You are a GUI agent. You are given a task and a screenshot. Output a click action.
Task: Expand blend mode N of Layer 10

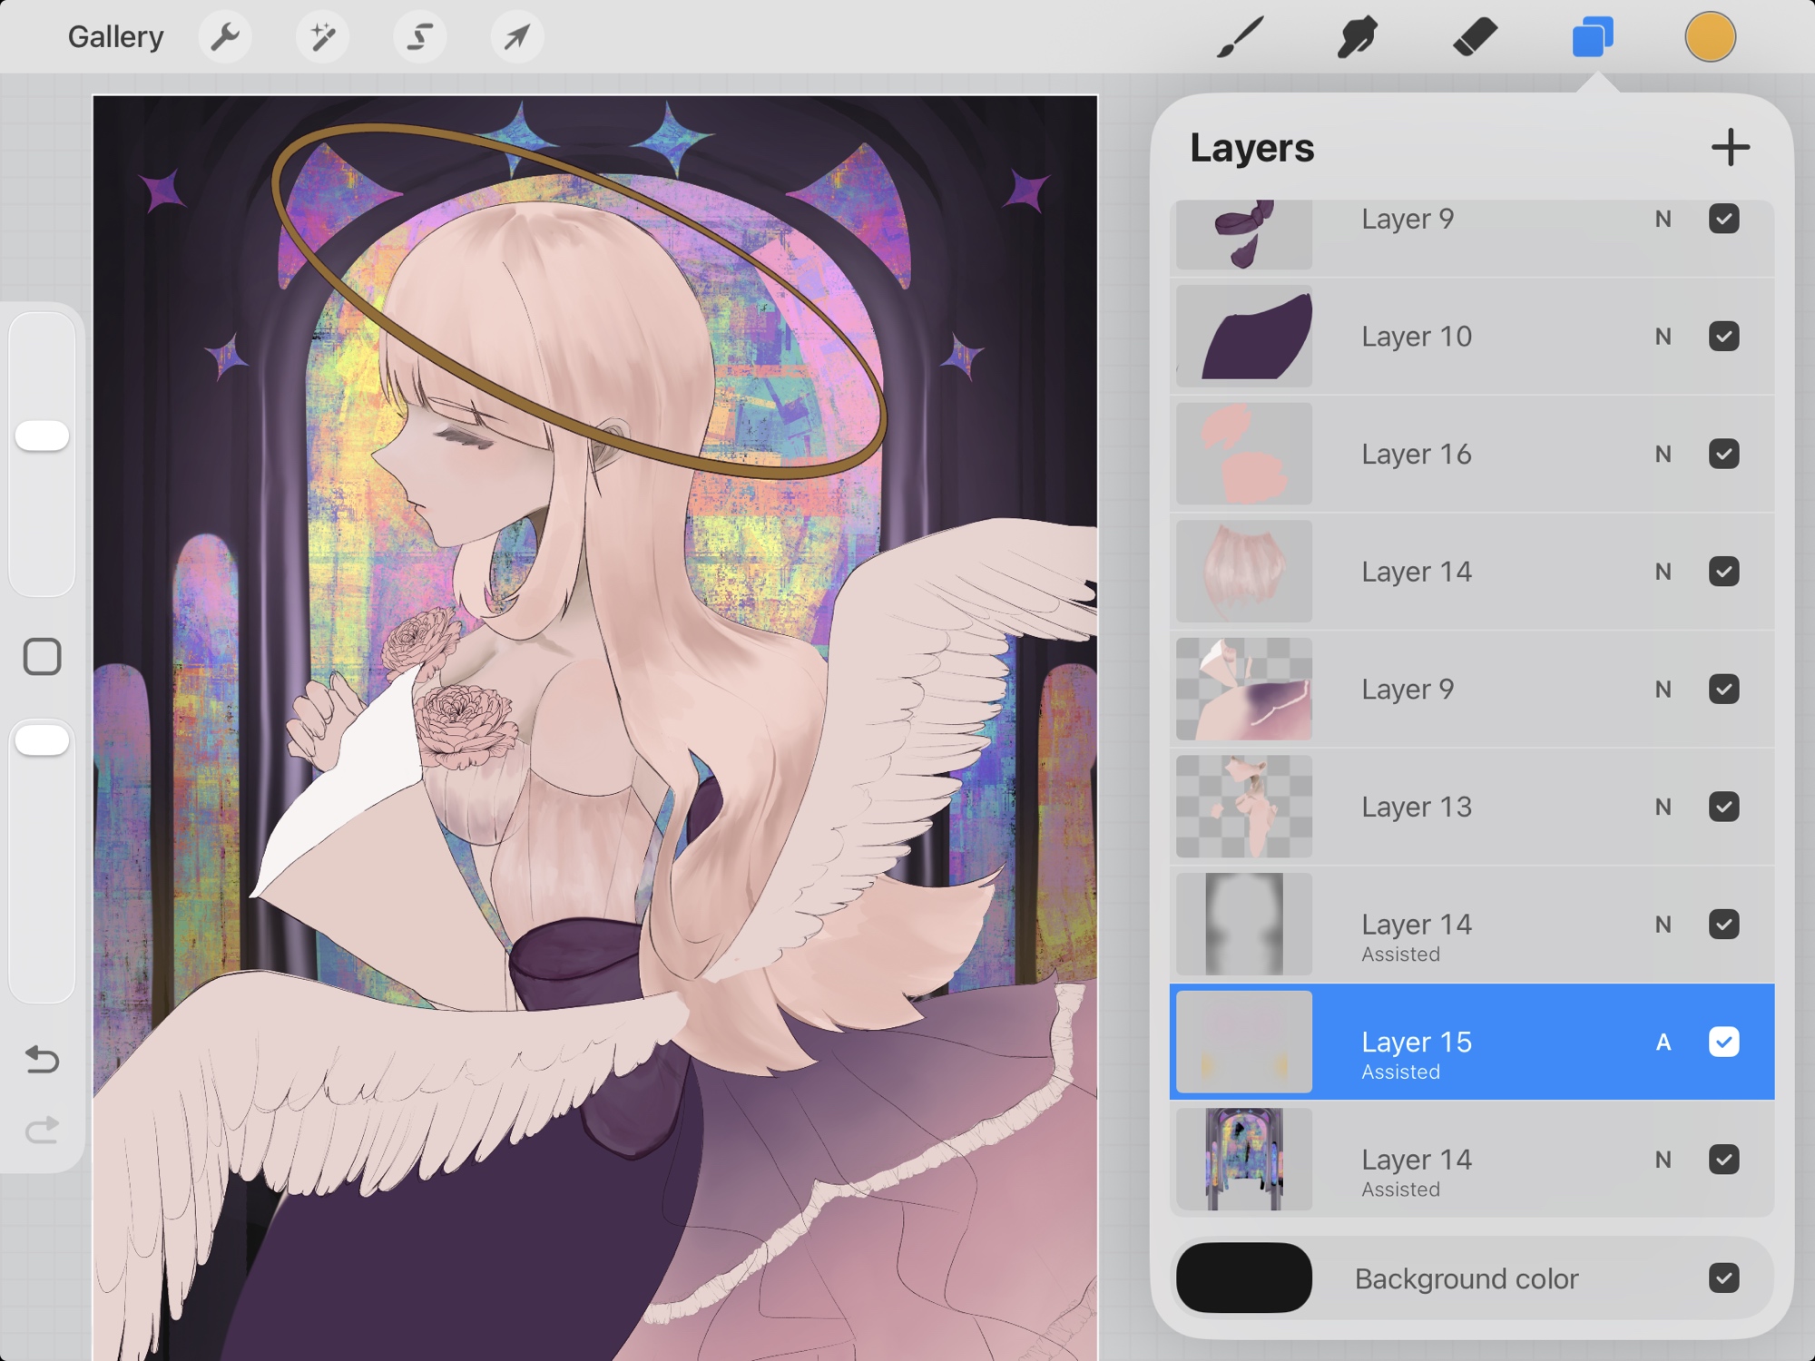point(1663,337)
